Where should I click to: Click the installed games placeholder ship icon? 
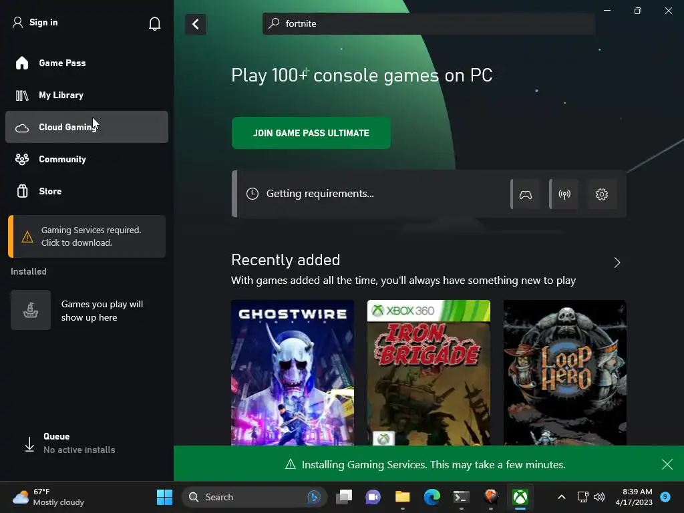click(x=31, y=310)
